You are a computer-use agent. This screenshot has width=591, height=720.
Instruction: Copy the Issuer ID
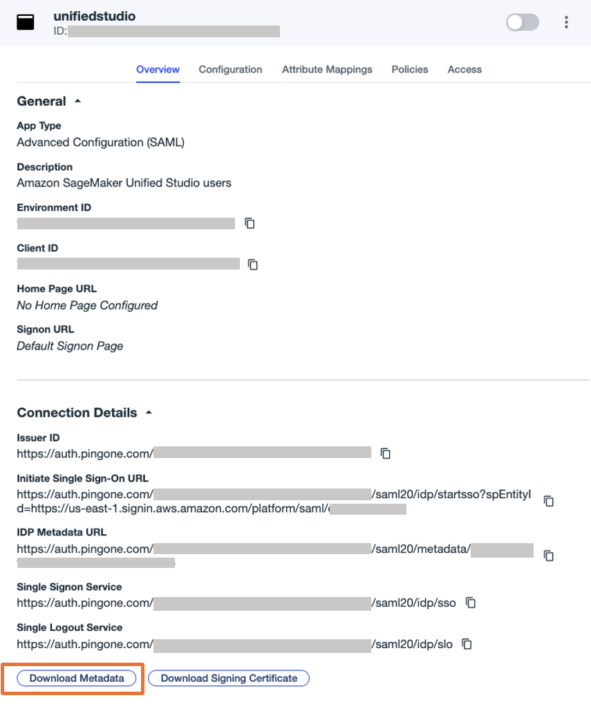(x=385, y=453)
